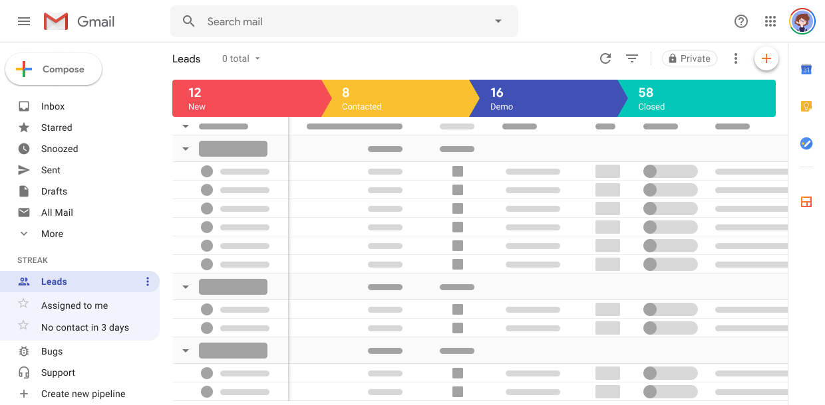Viewport: 825px width, 405px height.
Task: Click the Compose button
Action: [54, 69]
